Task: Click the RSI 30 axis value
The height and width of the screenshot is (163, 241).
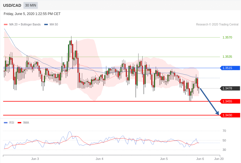Action: [224, 150]
